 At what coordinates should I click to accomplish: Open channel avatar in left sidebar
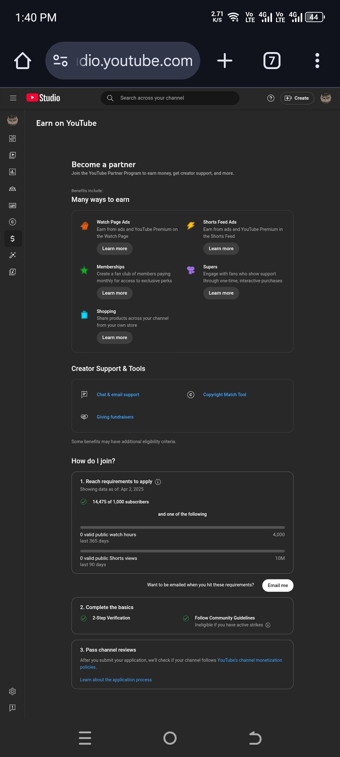click(x=13, y=120)
